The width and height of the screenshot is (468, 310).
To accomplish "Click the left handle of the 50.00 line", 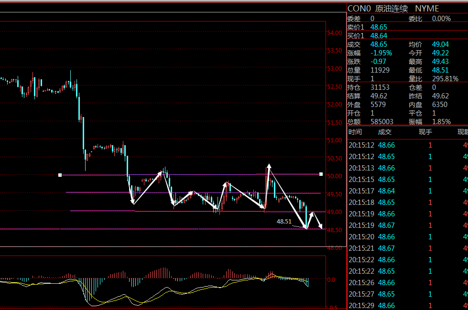I will [x=60, y=175].
